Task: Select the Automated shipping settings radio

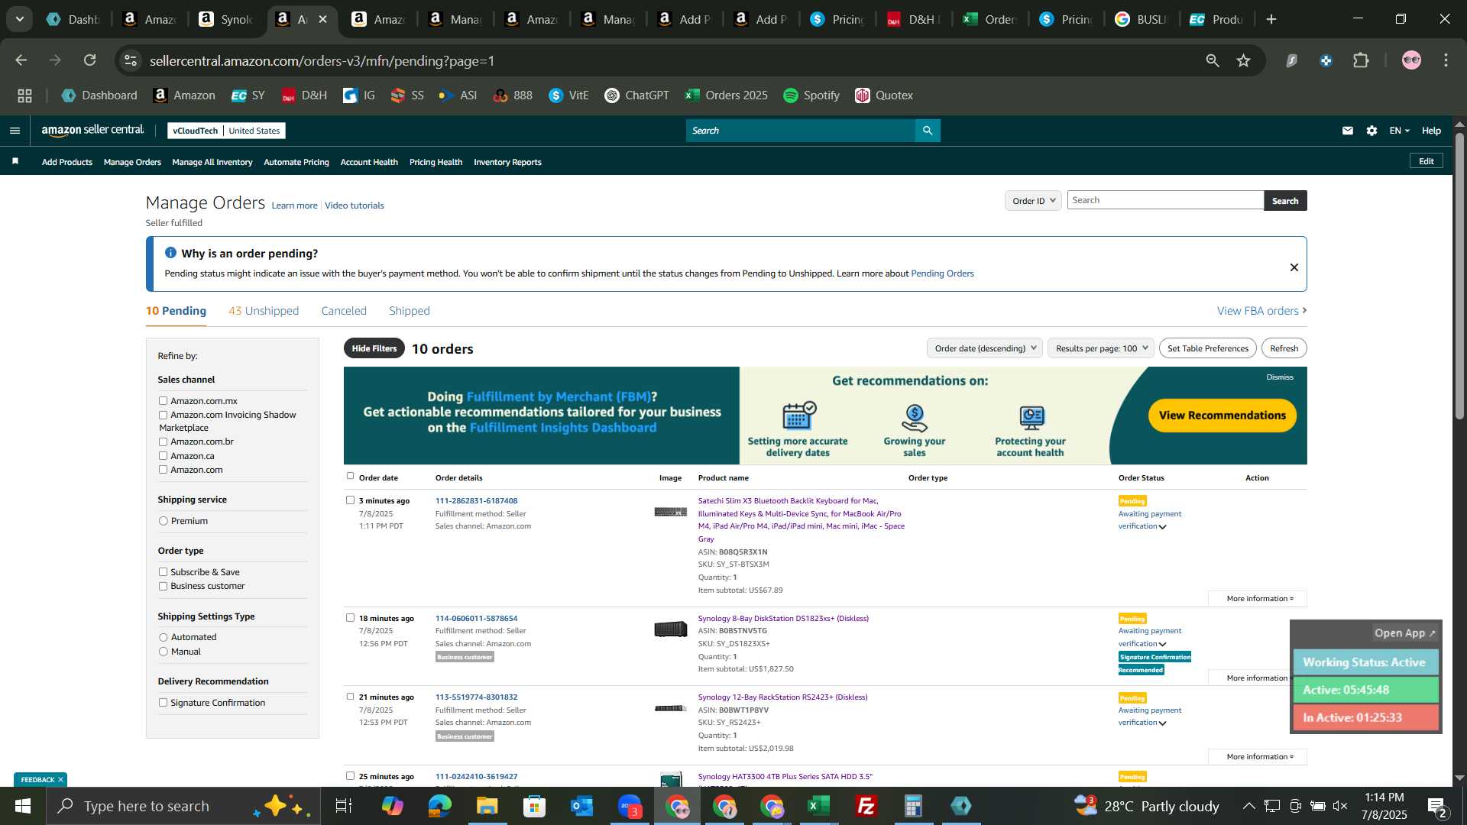Action: point(163,637)
